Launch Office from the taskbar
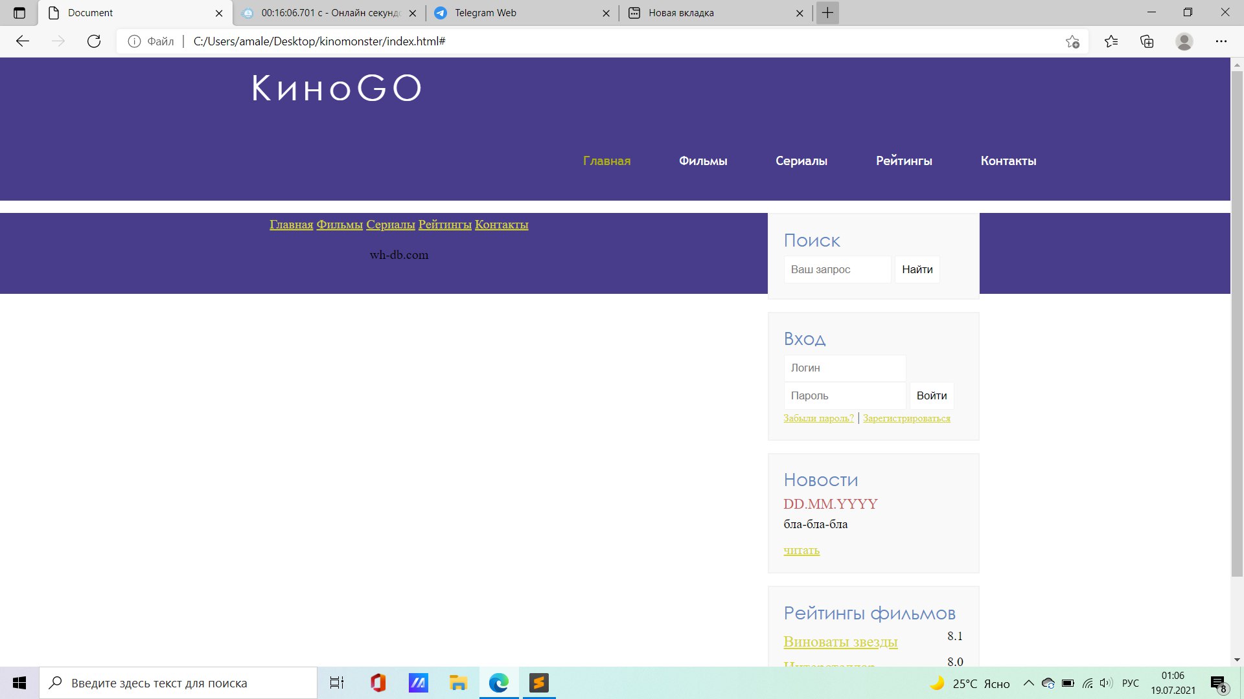The image size is (1244, 699). pyautogui.click(x=378, y=683)
